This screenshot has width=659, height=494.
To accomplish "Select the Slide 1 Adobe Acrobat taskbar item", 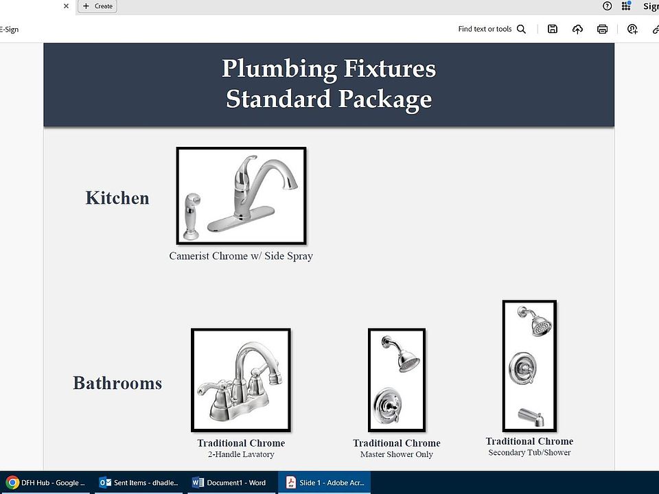I will [325, 482].
